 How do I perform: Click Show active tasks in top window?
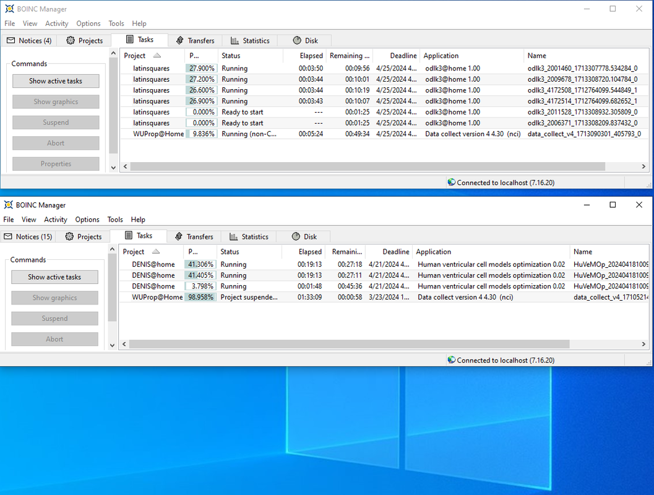point(56,81)
